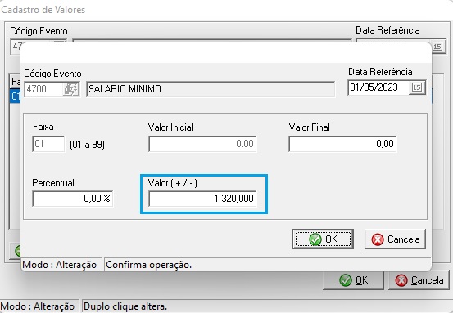Click the partially hidden green icon button
Viewport: 453px width, 313px height.
pyautogui.click(x=16, y=251)
